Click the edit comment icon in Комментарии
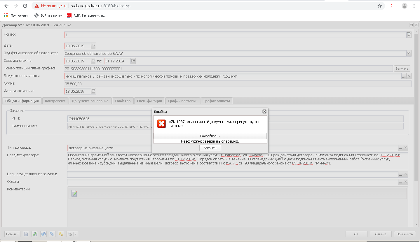This screenshot has width=420, height=242. coord(74,193)
